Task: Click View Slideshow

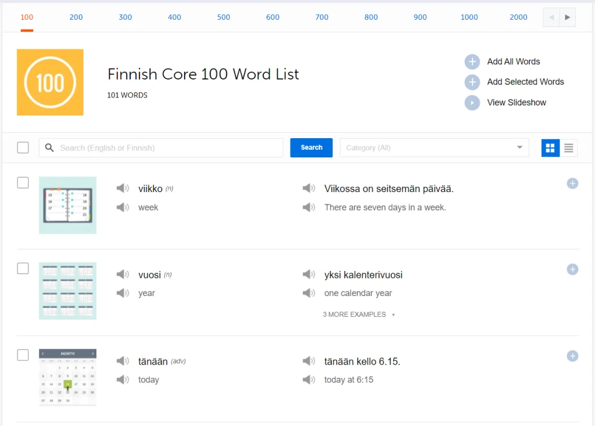Action: point(516,102)
